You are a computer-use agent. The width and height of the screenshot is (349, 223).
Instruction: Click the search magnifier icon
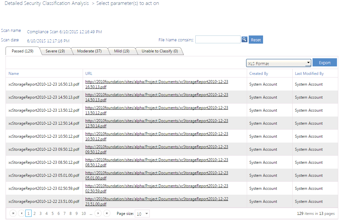[x=244, y=39]
